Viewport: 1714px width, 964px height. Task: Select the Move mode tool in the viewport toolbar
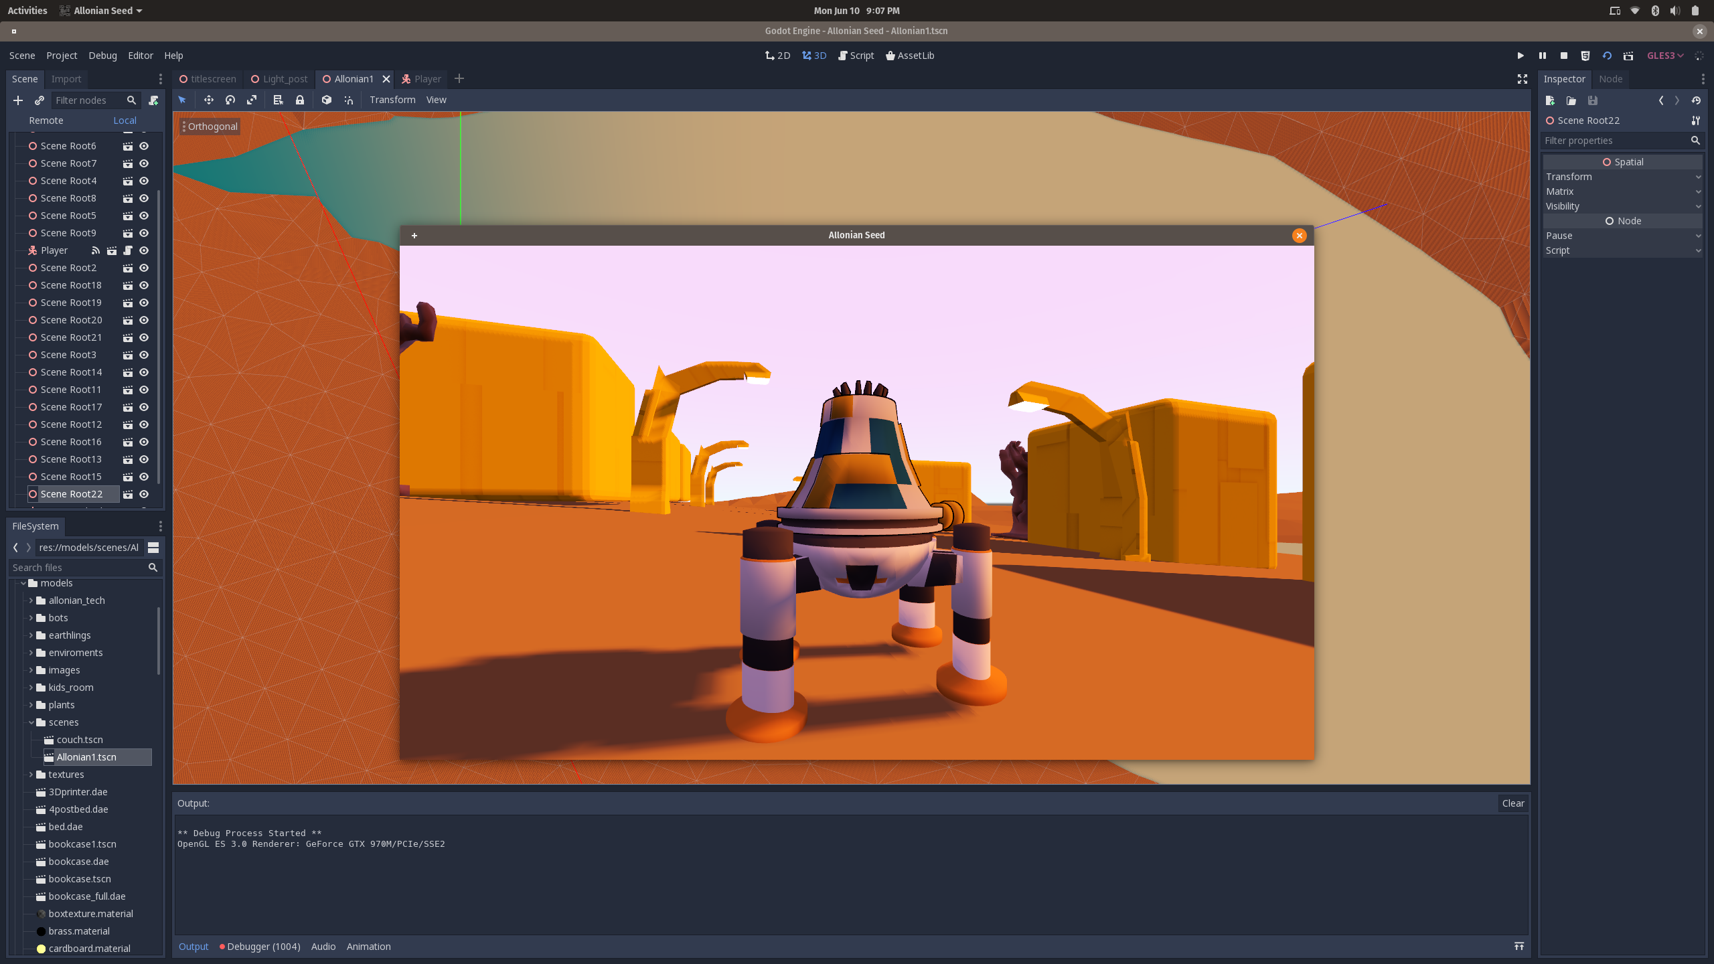(x=209, y=100)
